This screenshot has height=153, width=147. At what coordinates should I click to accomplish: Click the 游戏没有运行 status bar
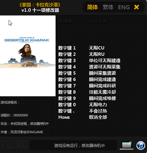click(73, 145)
